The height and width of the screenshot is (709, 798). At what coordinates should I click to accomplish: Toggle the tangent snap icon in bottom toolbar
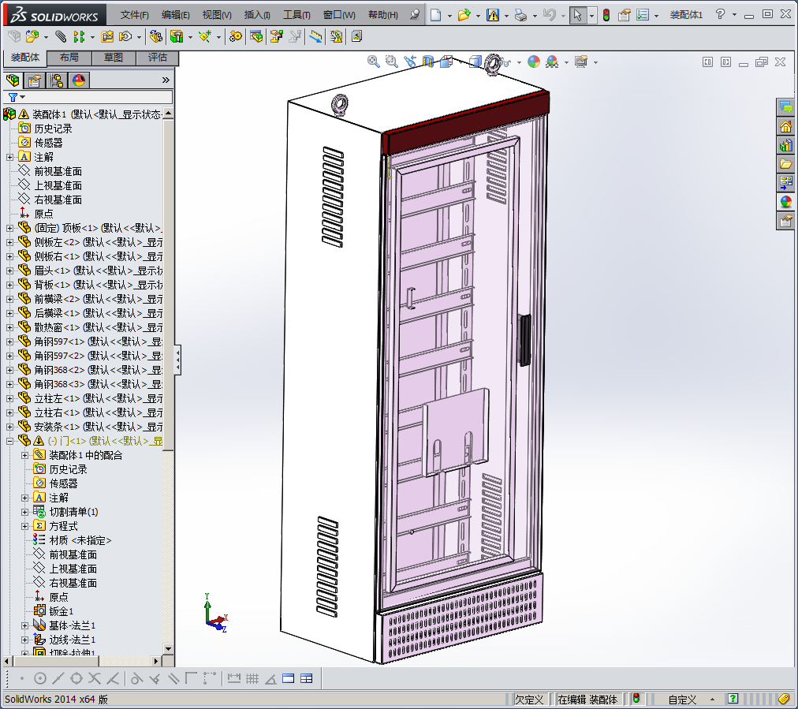point(136,678)
